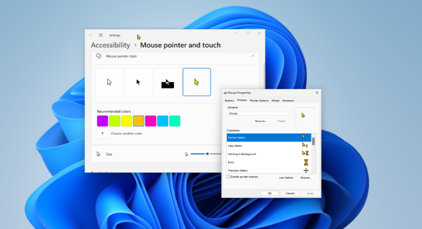Viewport: 422px width, 229px height.
Task: Switch to the Hardware tab
Action: click(288, 101)
